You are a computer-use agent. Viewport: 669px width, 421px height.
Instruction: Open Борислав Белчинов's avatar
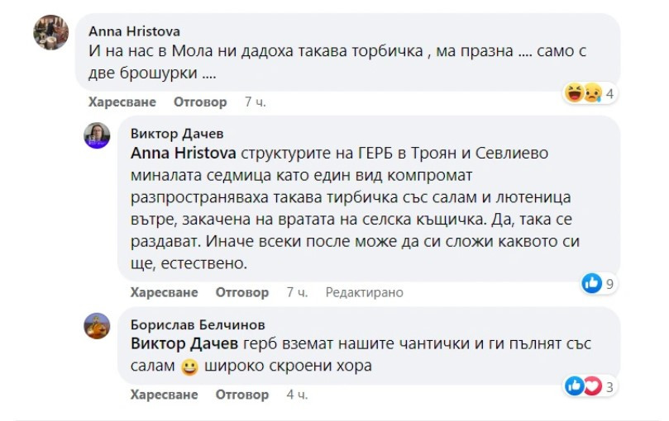97,326
